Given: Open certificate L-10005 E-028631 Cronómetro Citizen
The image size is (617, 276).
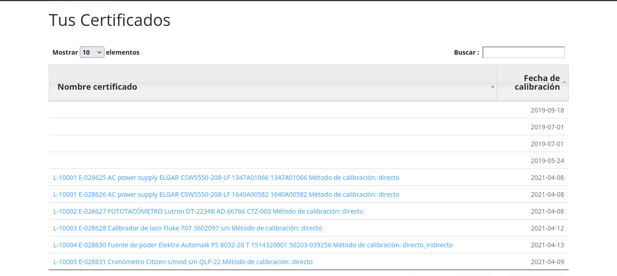Looking at the screenshot, I should click(x=183, y=262).
